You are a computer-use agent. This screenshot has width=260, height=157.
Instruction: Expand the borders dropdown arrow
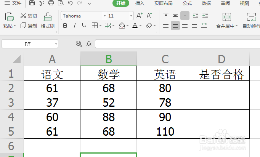pyautogui.click(x=100, y=26)
